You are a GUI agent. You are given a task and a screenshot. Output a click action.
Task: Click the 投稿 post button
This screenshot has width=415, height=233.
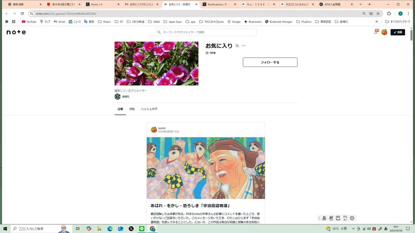[398, 32]
